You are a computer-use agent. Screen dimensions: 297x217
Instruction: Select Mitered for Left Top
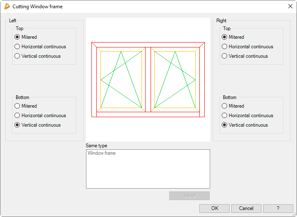17,37
